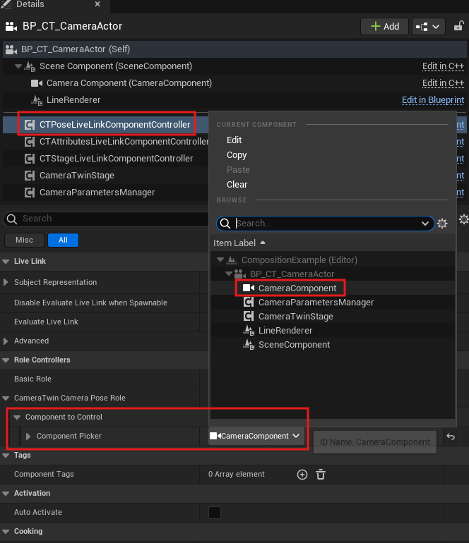Open Edit in Blueprint link for LineRenderer
The height and width of the screenshot is (543, 469).
point(432,100)
